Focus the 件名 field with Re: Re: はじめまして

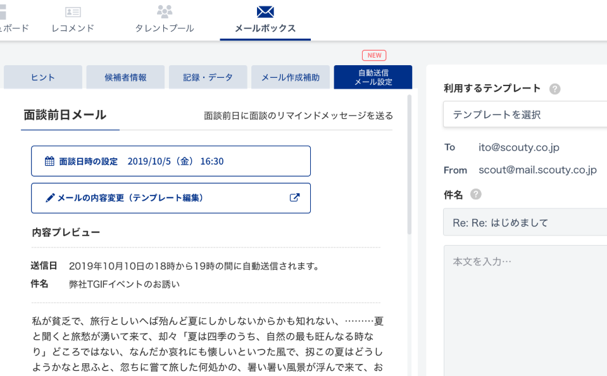tap(525, 222)
